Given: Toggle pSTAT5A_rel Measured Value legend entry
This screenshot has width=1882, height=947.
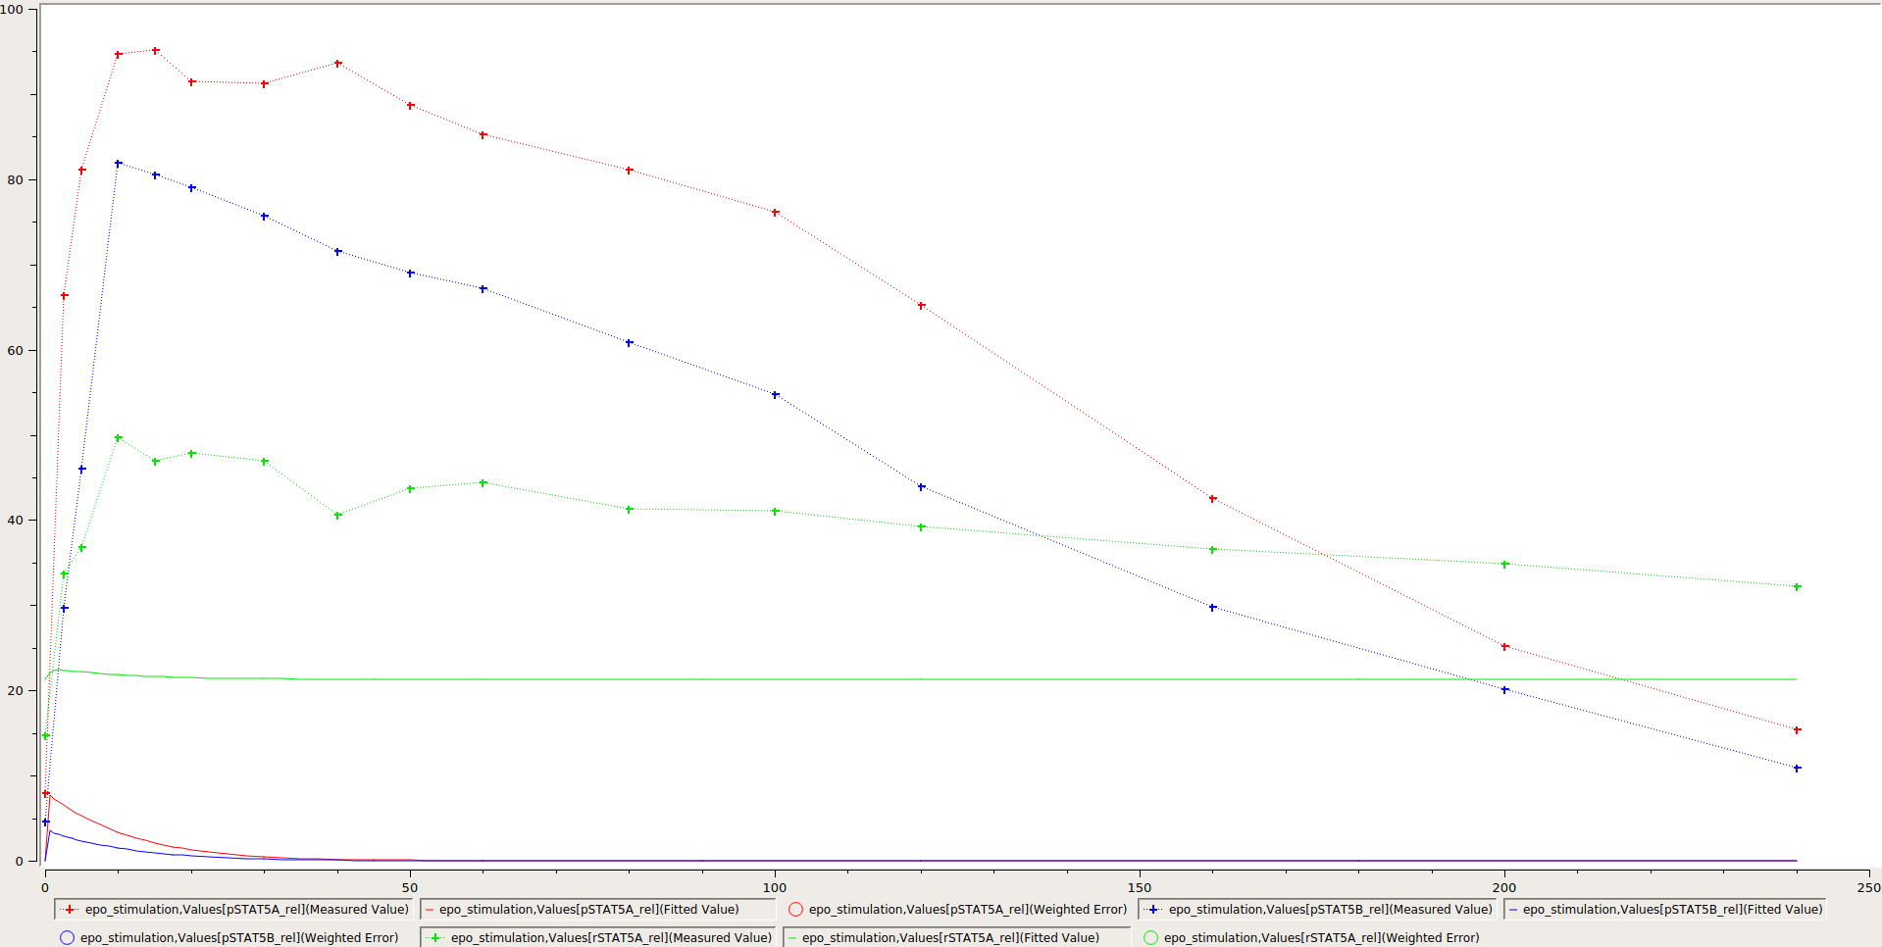Looking at the screenshot, I should 233,910.
